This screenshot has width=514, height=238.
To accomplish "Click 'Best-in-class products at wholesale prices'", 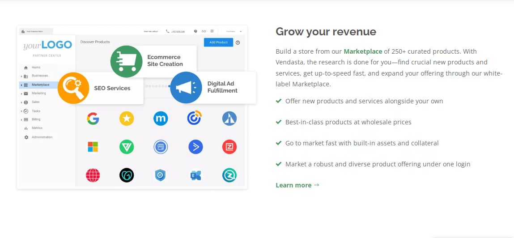I will click(x=348, y=122).
